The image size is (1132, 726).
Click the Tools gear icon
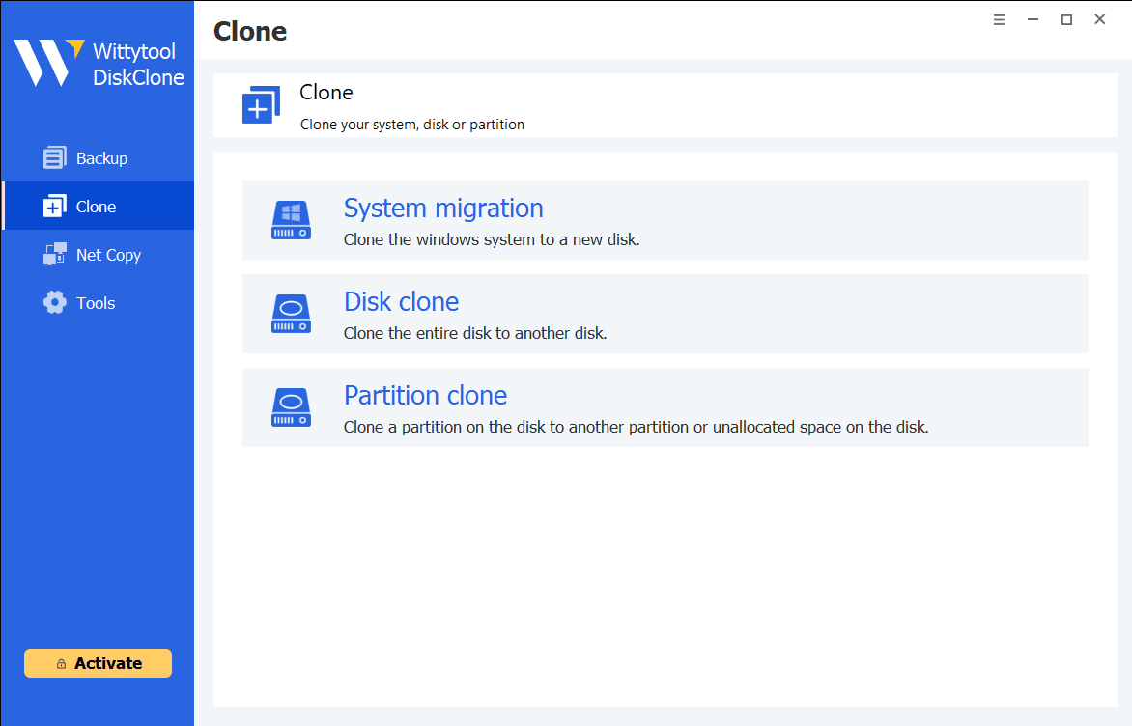pos(55,303)
